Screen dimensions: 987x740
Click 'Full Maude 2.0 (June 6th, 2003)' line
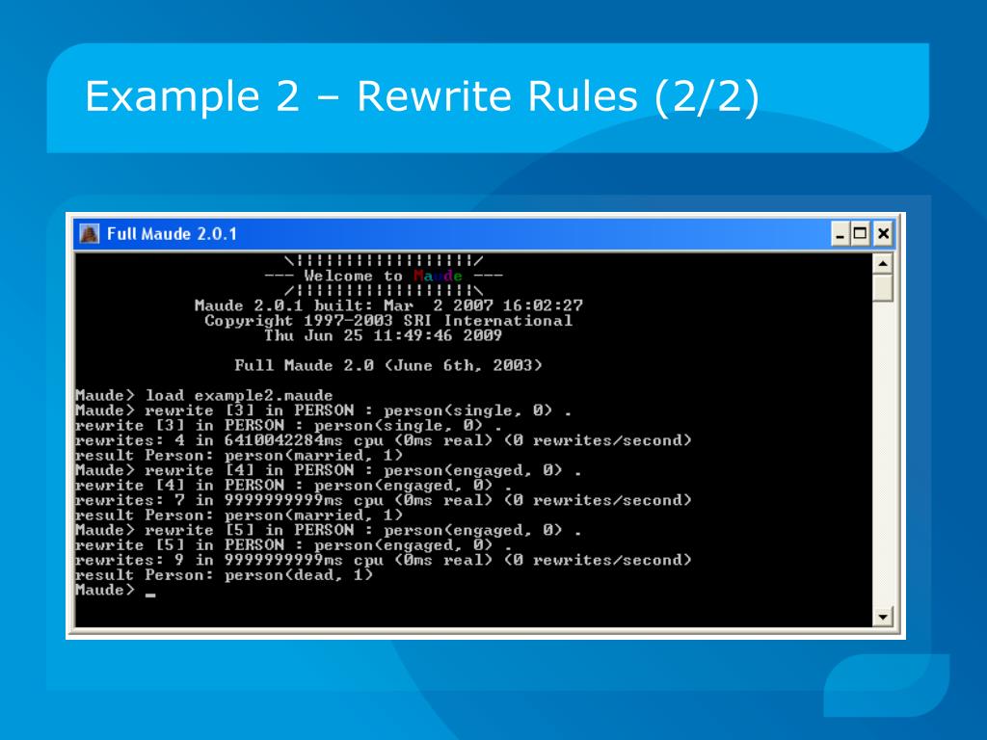coord(388,365)
